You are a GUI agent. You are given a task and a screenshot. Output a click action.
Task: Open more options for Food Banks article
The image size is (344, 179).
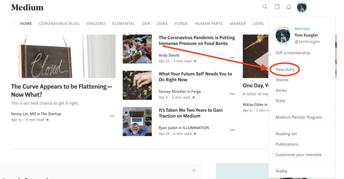click(x=232, y=58)
